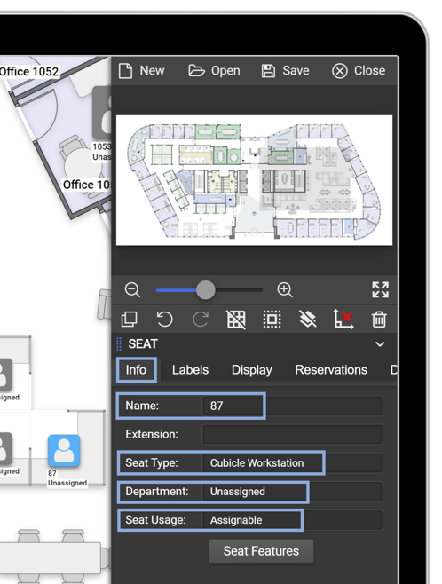Click the crossed-out layers icon
This screenshot has height=584, width=442.
[308, 320]
